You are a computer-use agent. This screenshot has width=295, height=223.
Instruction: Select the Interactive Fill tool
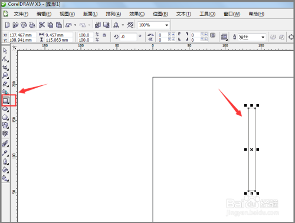[5, 178]
